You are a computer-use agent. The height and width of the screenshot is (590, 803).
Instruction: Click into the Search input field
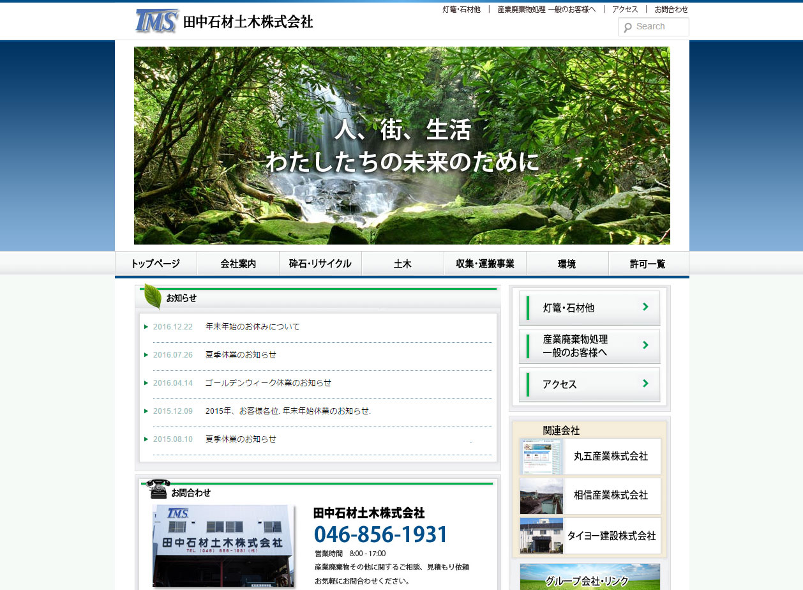point(654,27)
